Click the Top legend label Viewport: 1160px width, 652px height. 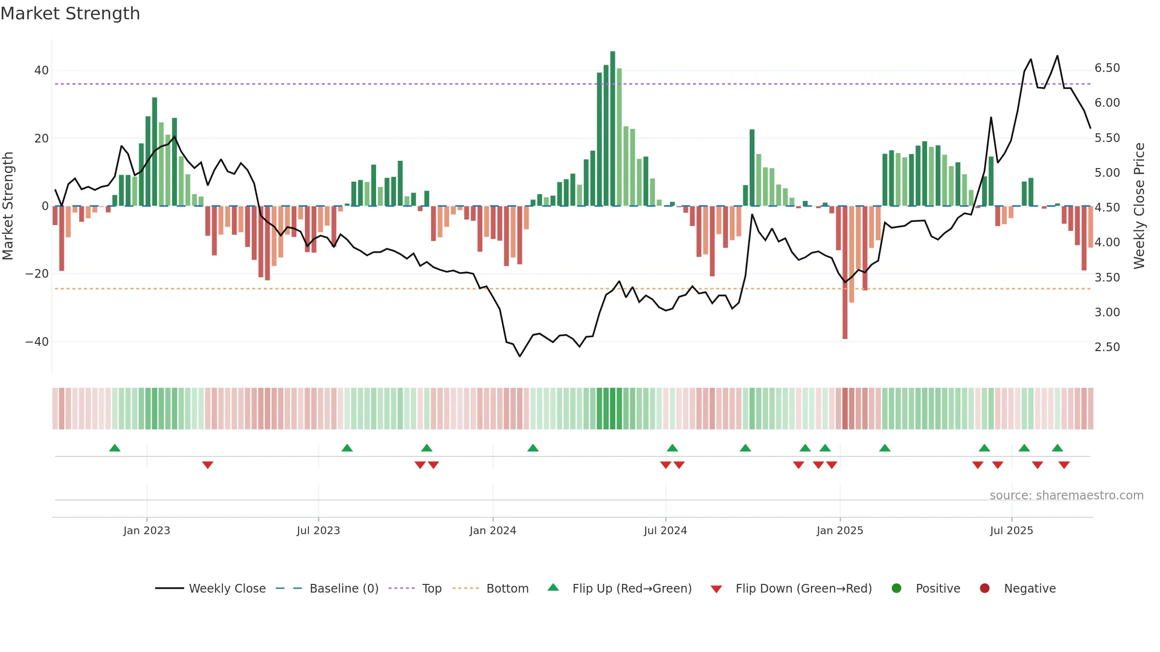432,588
